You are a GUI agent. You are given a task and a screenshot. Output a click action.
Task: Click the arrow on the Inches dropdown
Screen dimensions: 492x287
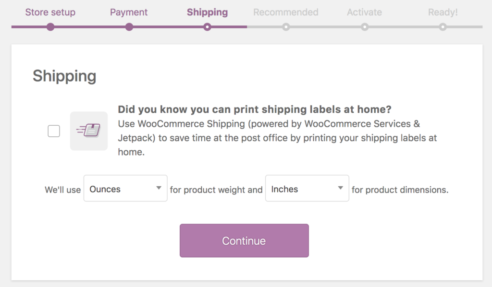[x=340, y=188]
